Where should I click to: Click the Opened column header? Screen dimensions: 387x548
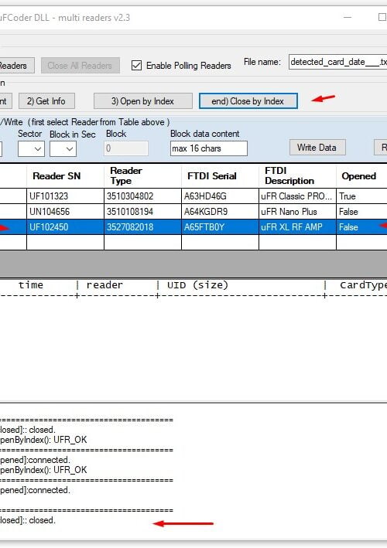[361, 175]
